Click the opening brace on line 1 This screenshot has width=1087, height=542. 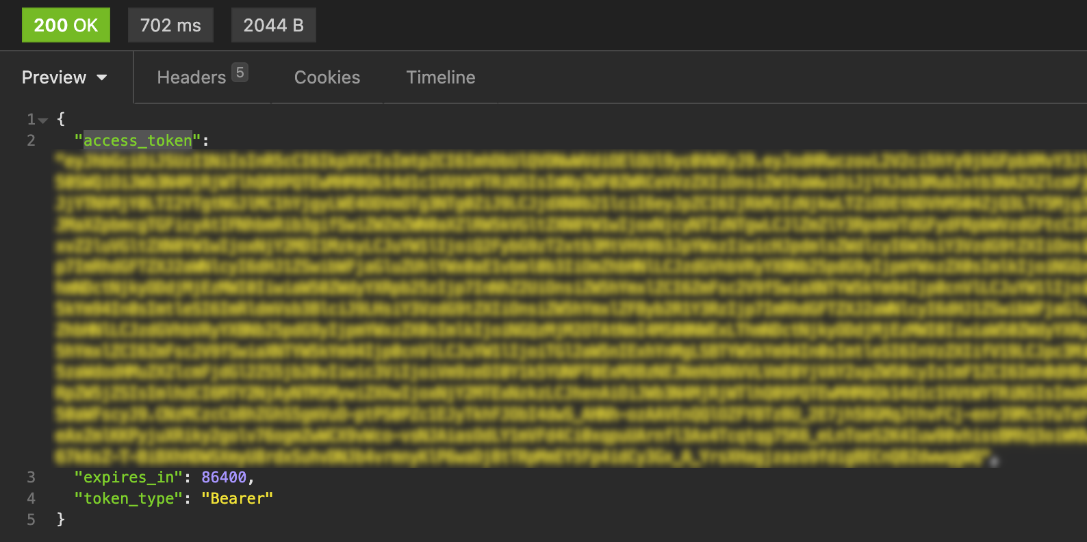[x=61, y=119]
